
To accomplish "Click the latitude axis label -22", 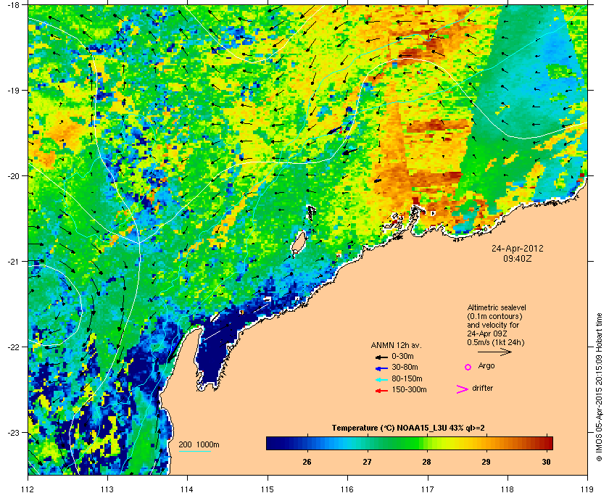I will tap(13, 347).
